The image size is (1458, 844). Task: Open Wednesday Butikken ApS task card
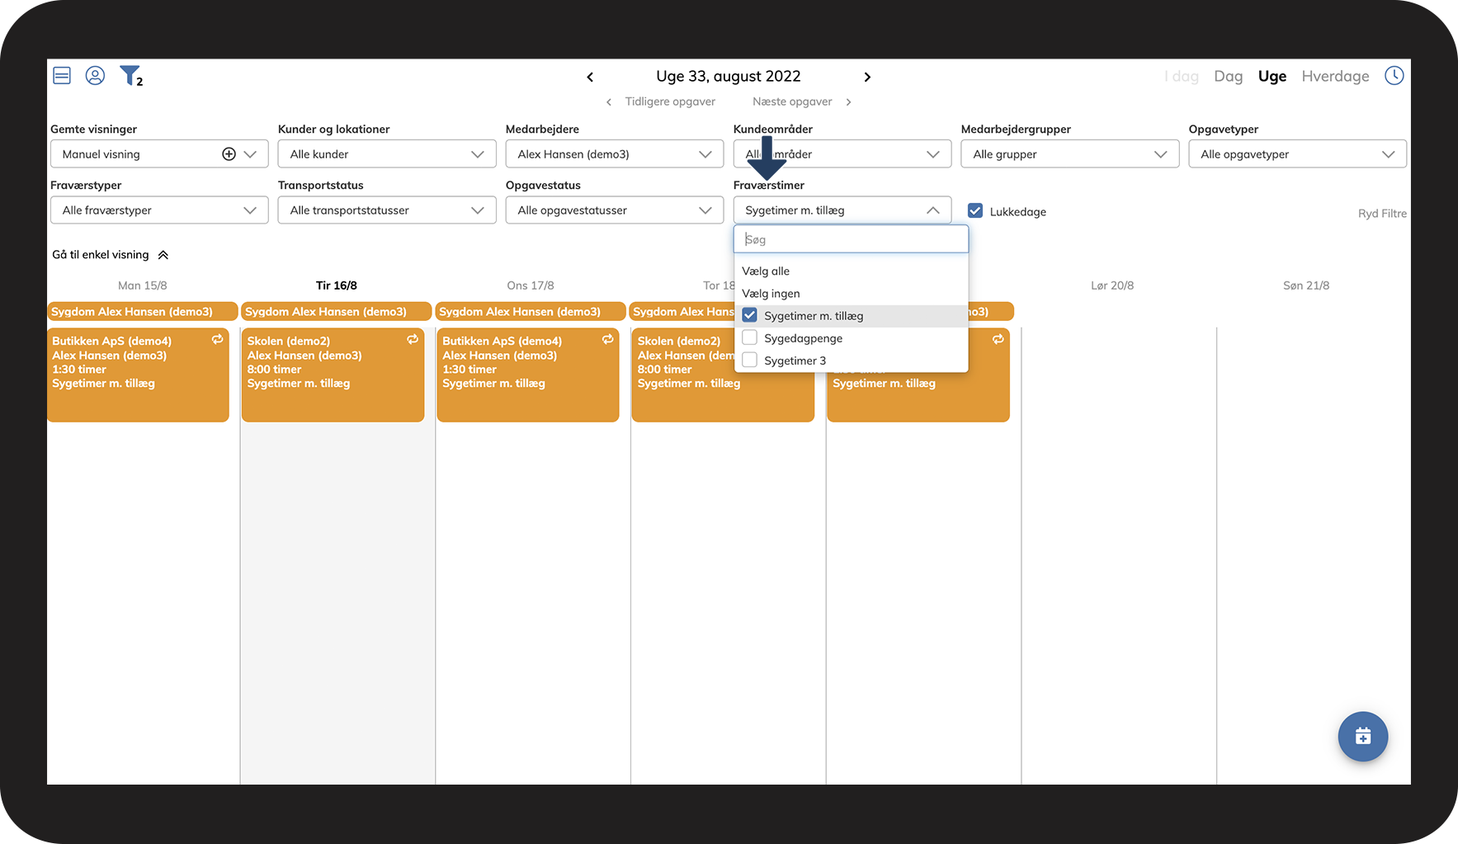tap(528, 375)
